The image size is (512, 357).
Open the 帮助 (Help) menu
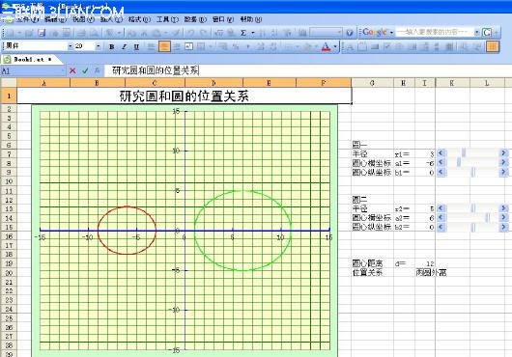point(251,19)
